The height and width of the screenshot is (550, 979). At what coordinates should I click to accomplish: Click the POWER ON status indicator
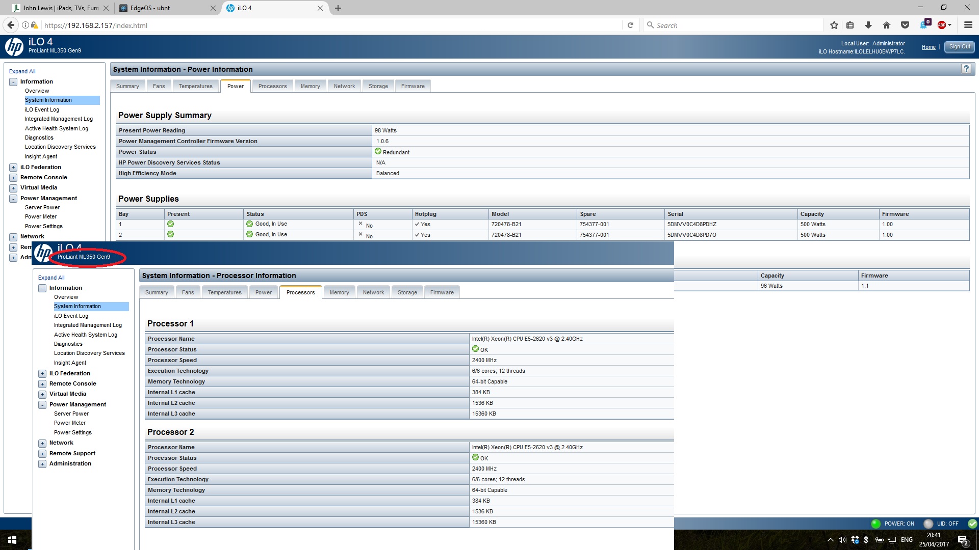click(x=893, y=524)
